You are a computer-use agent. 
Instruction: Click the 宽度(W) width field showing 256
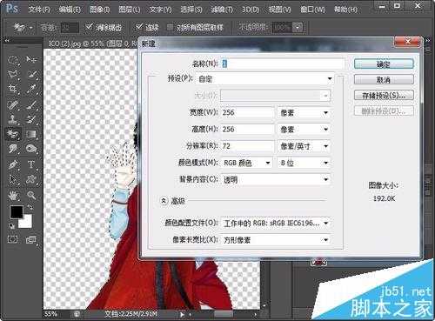point(247,112)
